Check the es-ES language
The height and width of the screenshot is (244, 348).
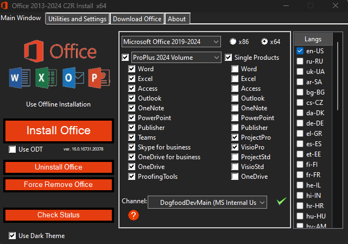point(300,144)
